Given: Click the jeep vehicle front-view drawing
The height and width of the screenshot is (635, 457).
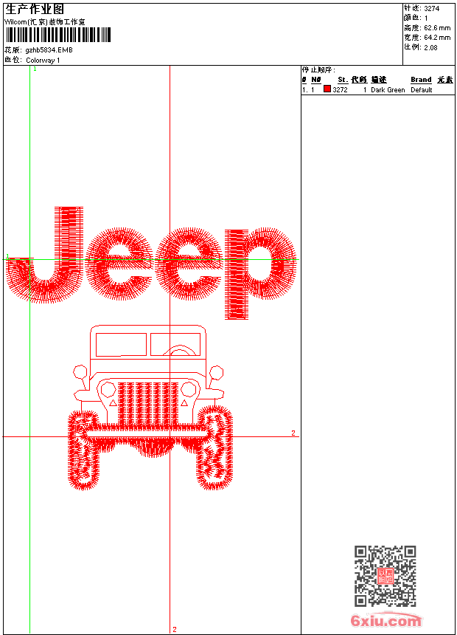Looking at the screenshot, I should pyautogui.click(x=150, y=407).
